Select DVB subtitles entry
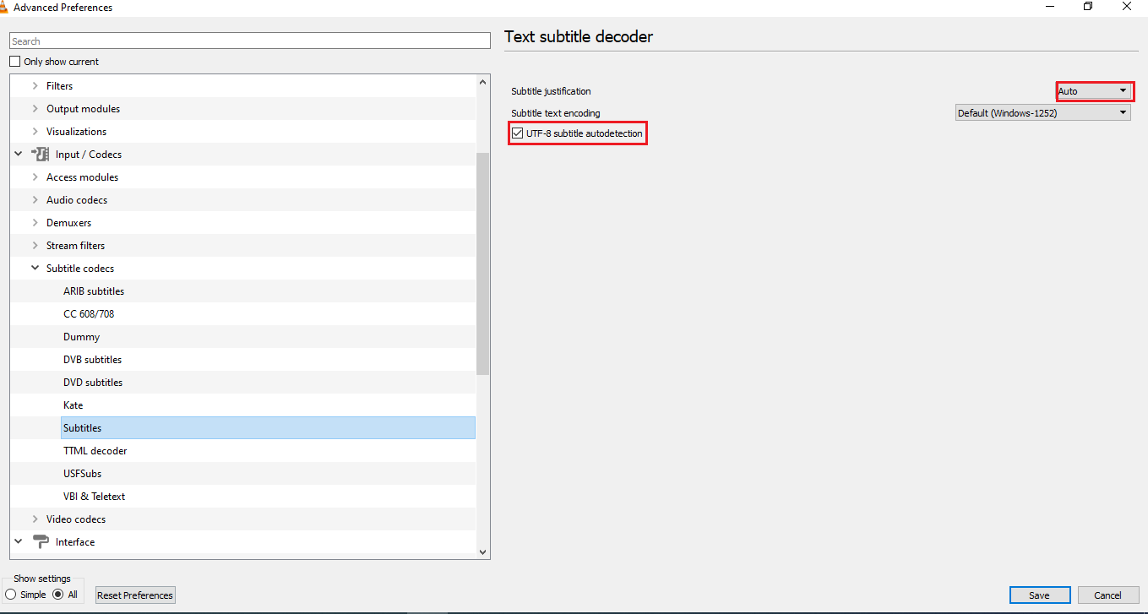 coord(93,360)
